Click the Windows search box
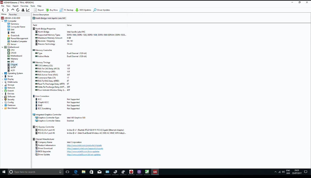Image resolution: width=311 pixels, height=178 pixels. click(34, 172)
